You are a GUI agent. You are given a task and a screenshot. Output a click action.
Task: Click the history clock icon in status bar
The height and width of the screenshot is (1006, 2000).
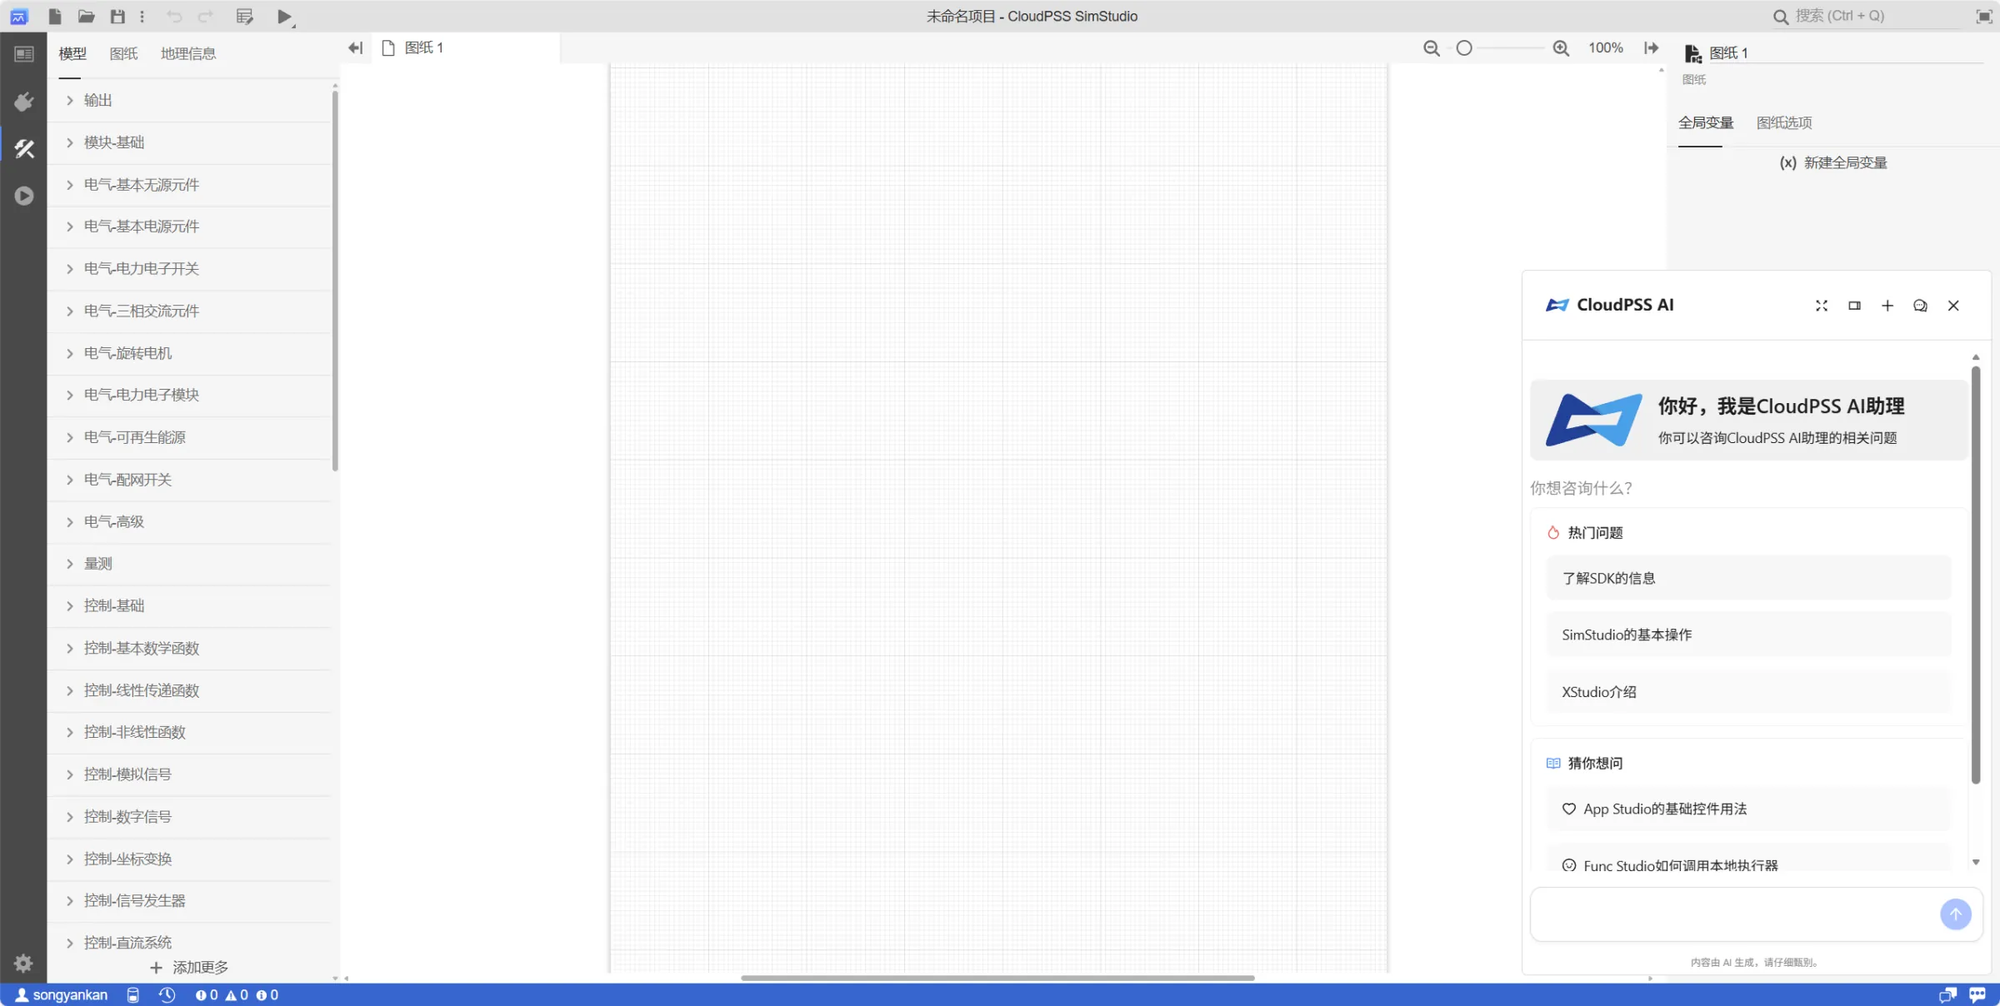(167, 995)
